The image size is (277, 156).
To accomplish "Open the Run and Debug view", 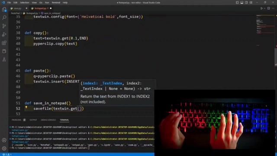I will tap(4, 34).
